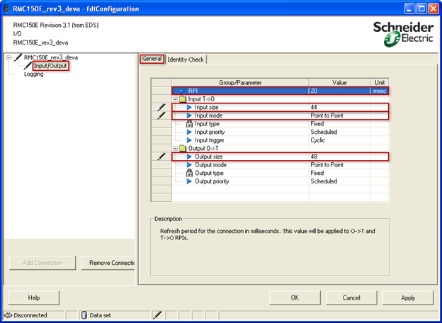Select the RMC150E_rev3_deva root tree item
Image resolution: width=442 pixels, height=323 pixels.
click(x=51, y=57)
